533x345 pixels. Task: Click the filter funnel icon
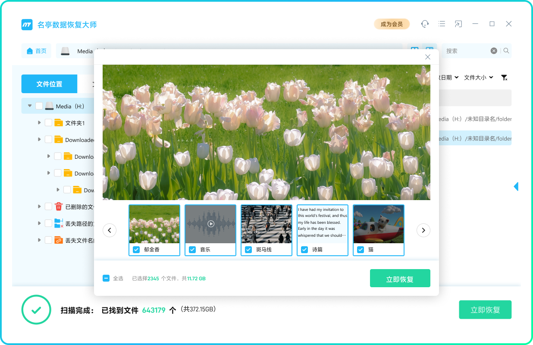click(504, 78)
